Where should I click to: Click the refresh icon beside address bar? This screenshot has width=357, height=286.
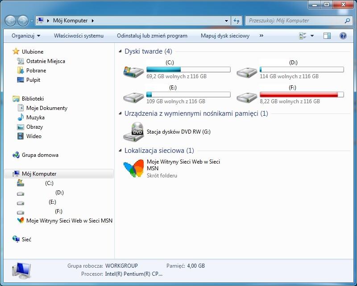[x=237, y=21]
